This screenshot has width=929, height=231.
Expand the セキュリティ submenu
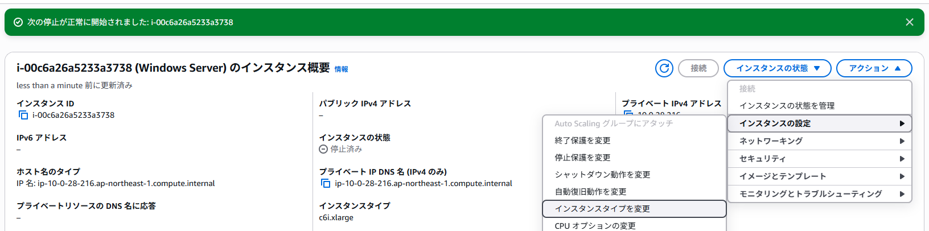tap(820, 159)
